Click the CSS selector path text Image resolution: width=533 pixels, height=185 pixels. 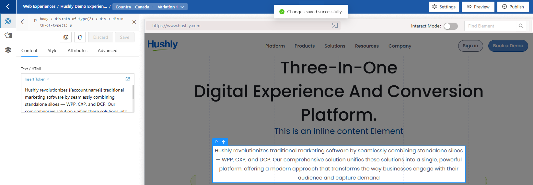[x=81, y=22]
